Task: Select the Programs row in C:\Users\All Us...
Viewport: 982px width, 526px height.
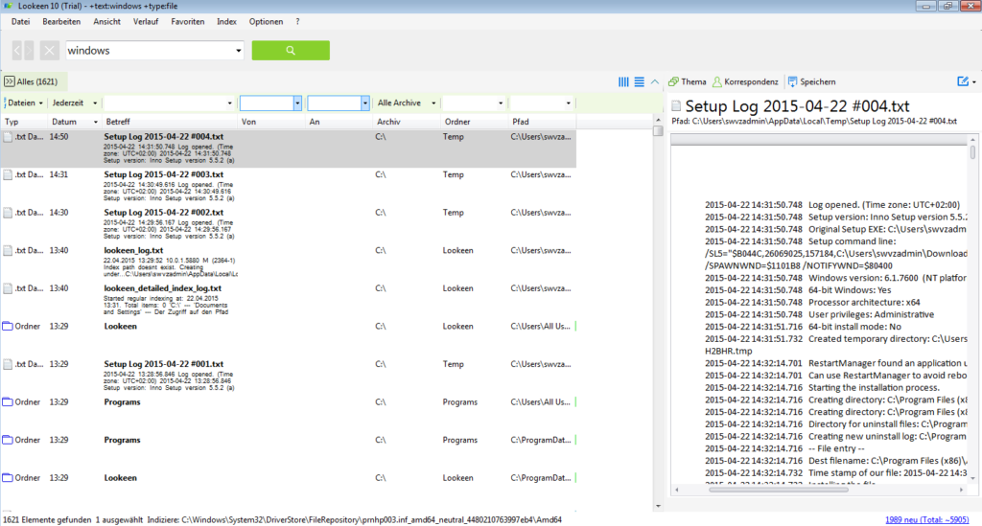Action: click(289, 415)
